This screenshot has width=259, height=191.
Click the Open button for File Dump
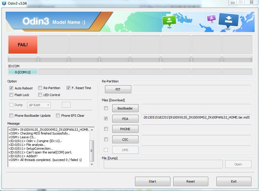coord(238,164)
